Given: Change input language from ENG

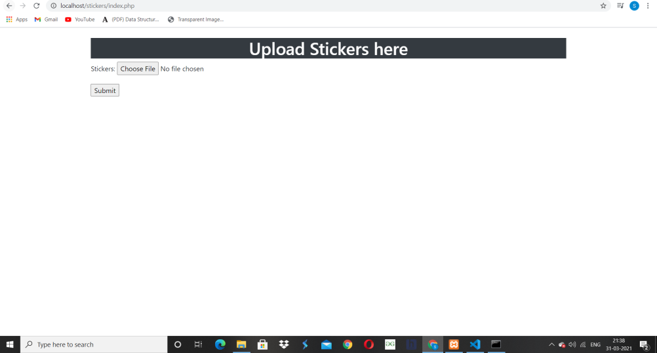Looking at the screenshot, I should click(x=595, y=344).
